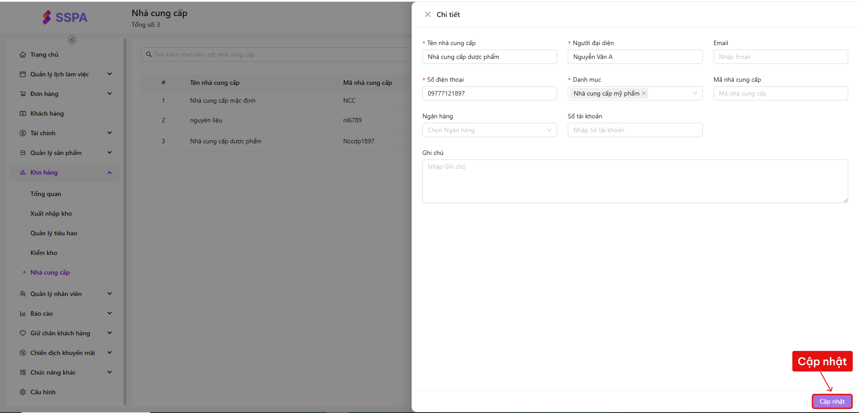
Task: Click the Quản lý sản phẩm box icon
Action: tap(23, 153)
